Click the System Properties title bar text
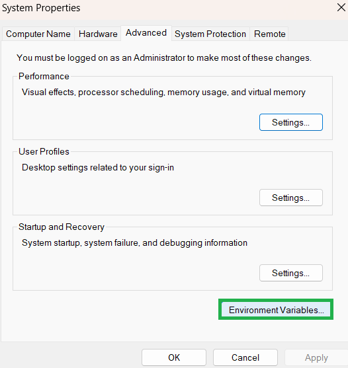This screenshot has height=368, width=348. click(41, 8)
